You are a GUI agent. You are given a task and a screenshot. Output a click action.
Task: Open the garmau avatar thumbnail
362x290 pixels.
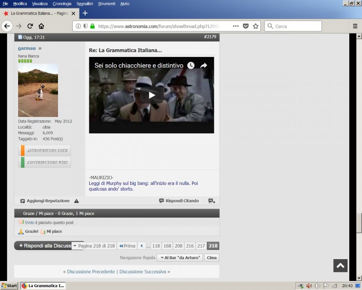(38, 90)
